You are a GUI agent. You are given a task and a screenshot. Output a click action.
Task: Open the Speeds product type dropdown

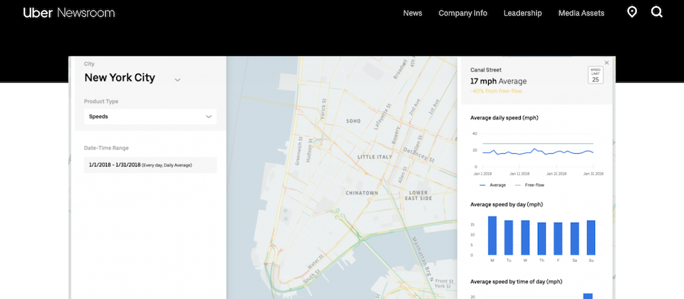[150, 116]
